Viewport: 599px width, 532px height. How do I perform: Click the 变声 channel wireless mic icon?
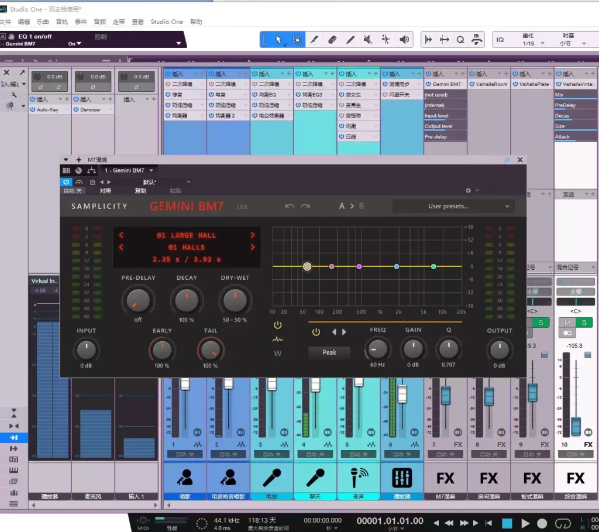(x=359, y=478)
